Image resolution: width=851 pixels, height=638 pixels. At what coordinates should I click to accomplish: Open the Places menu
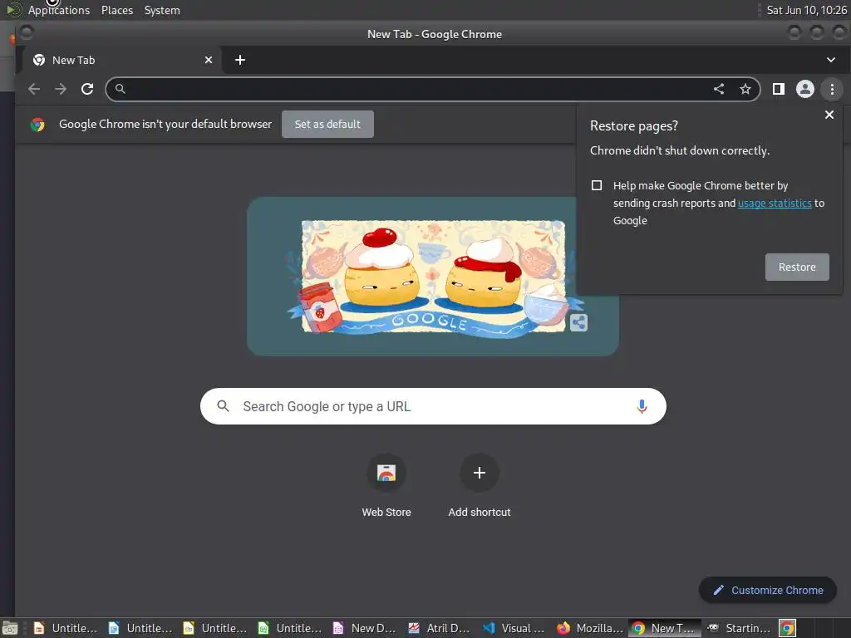(x=117, y=10)
